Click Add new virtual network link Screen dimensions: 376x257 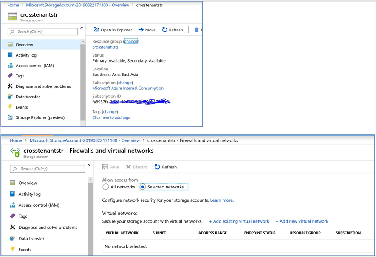pos(302,221)
